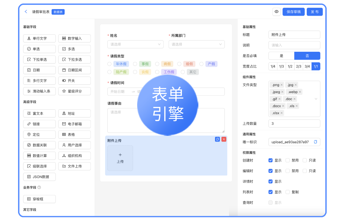Copy the 附件上传 field with the blue icon
Viewport: 345px width, 221px height.
pos(217,139)
